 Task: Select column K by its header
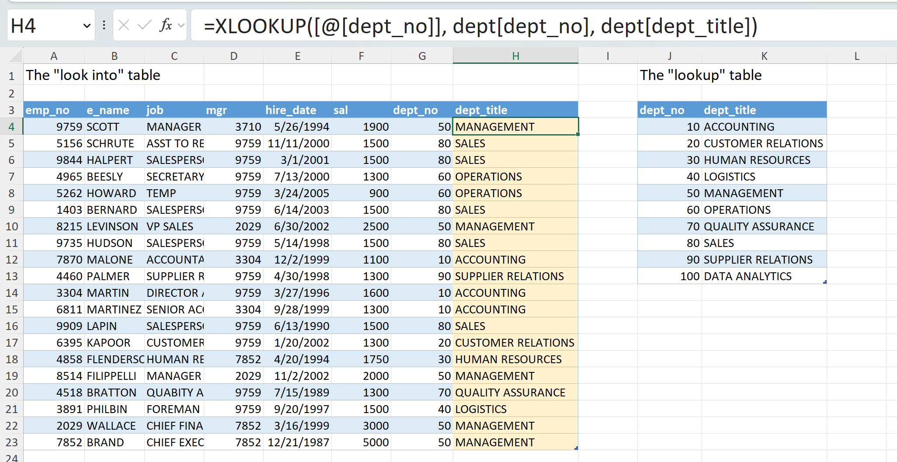[764, 56]
